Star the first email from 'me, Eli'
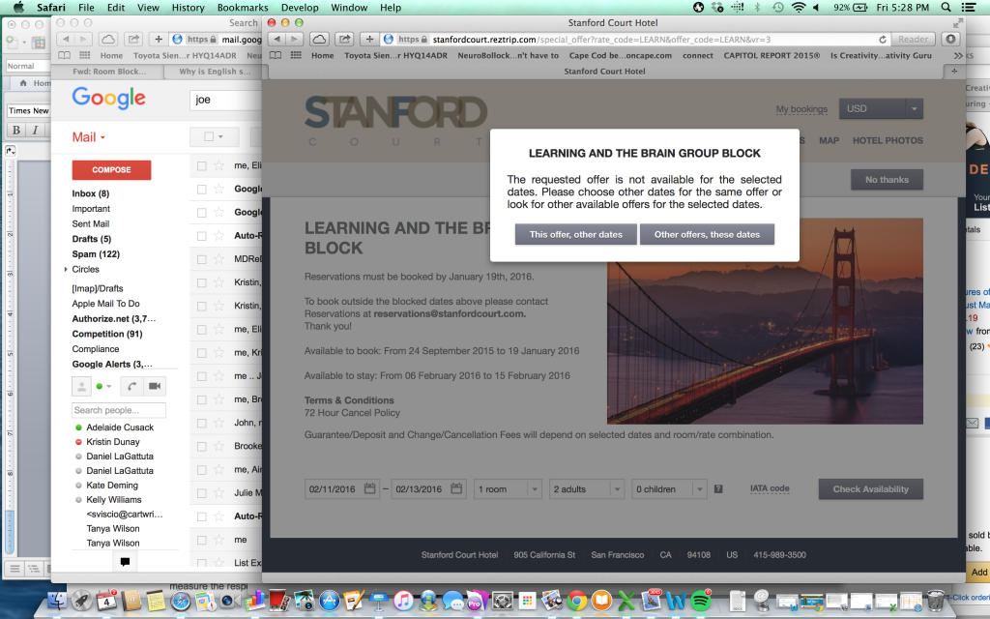990x619 pixels. click(x=219, y=165)
